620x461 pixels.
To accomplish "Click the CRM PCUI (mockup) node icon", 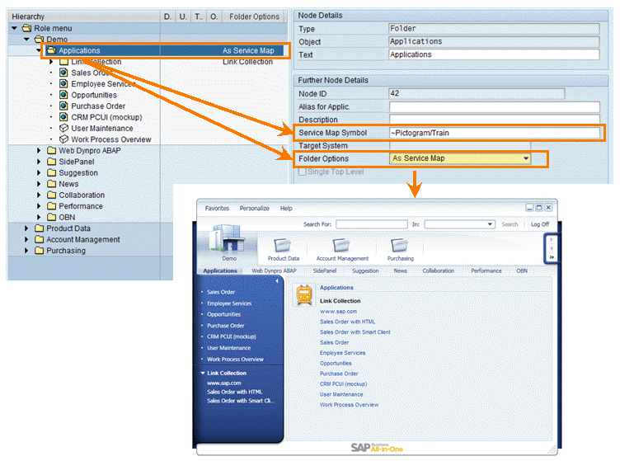I will coord(63,116).
